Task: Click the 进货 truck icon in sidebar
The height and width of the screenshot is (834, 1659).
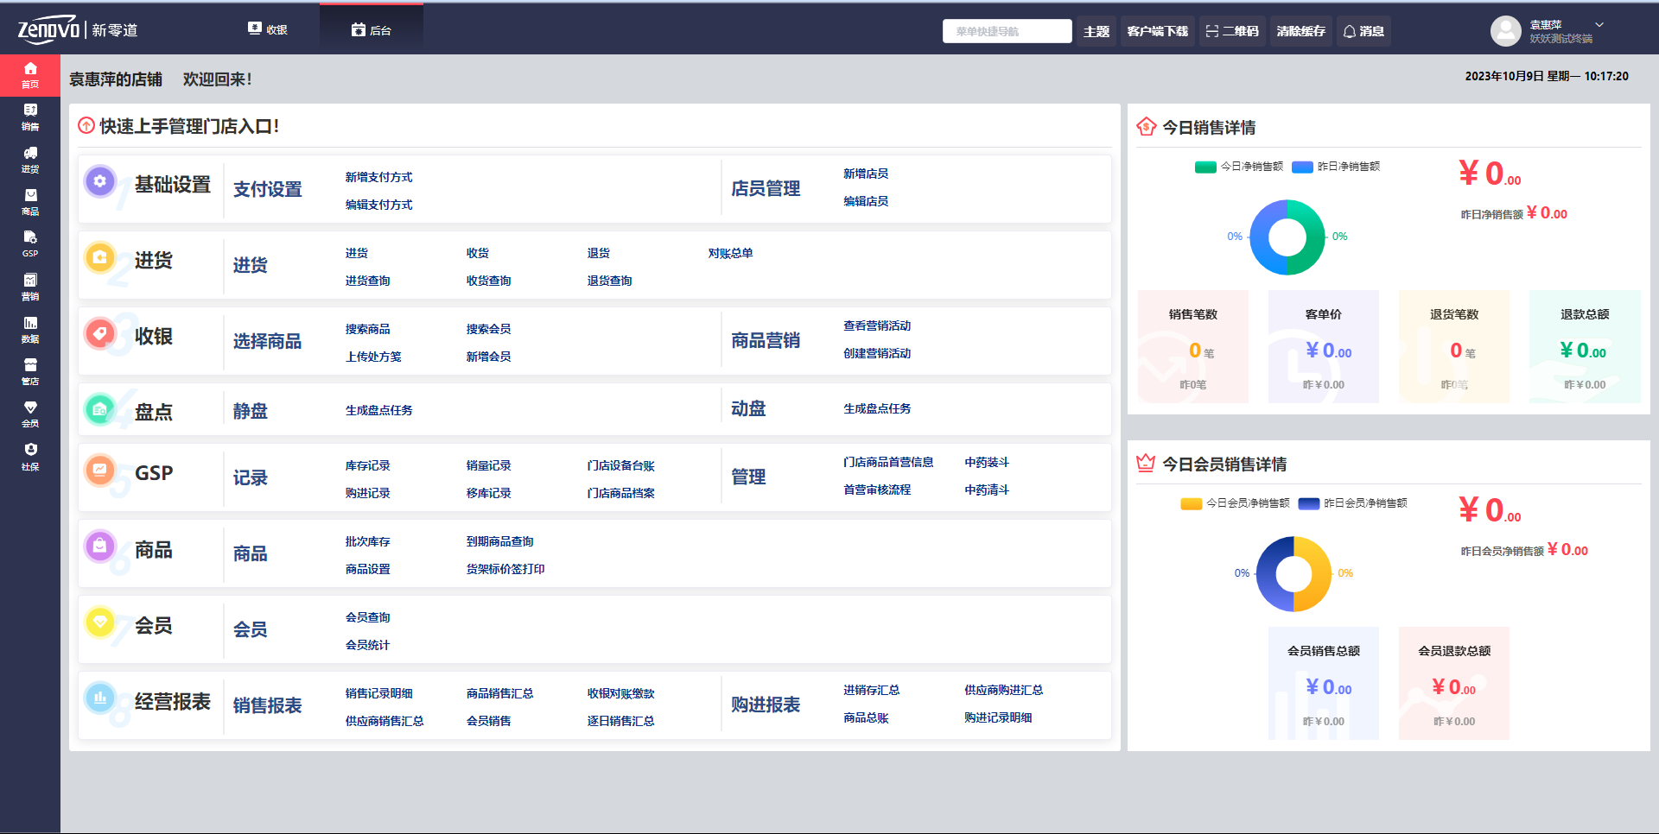Action: point(30,159)
